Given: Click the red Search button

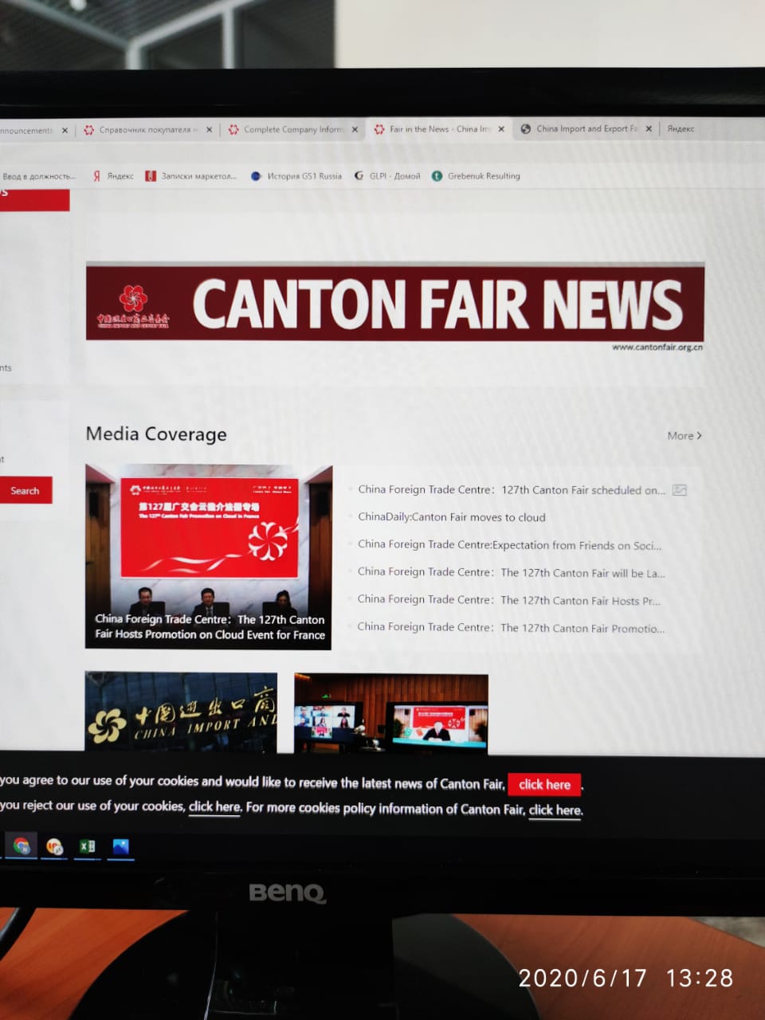Looking at the screenshot, I should [25, 491].
